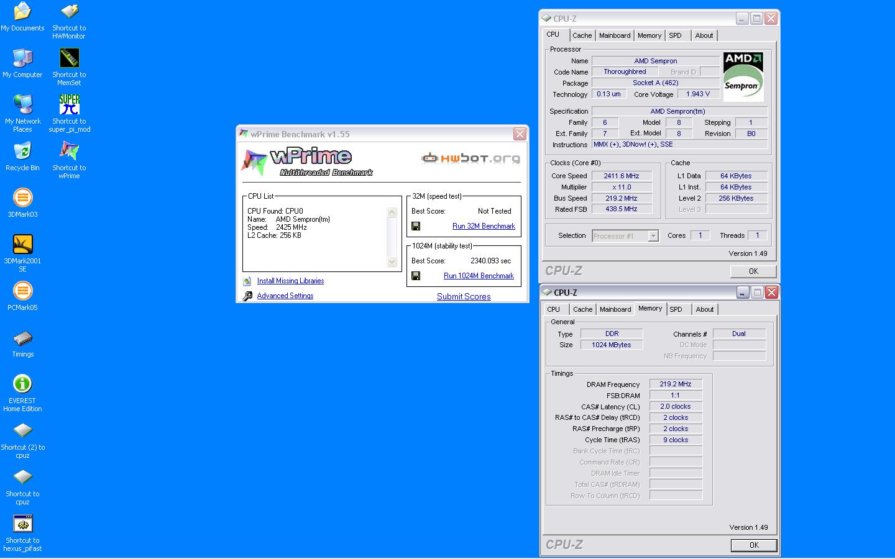Select the My Network Places icon
The image size is (895, 559).
tap(22, 114)
